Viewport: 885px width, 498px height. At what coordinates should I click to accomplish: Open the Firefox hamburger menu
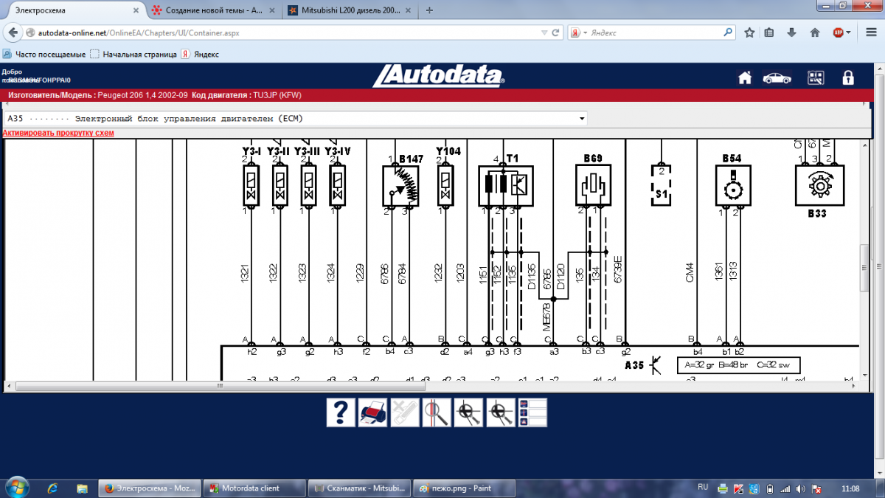870,32
